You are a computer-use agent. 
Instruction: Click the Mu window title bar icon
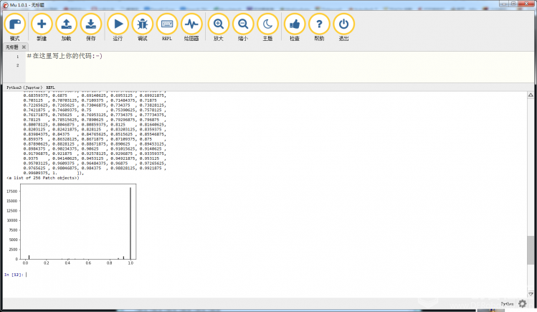tap(6, 5)
